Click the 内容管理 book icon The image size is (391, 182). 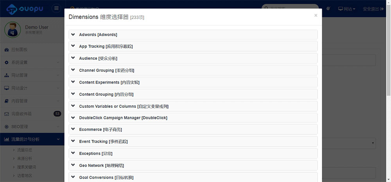pyautogui.click(x=7, y=101)
